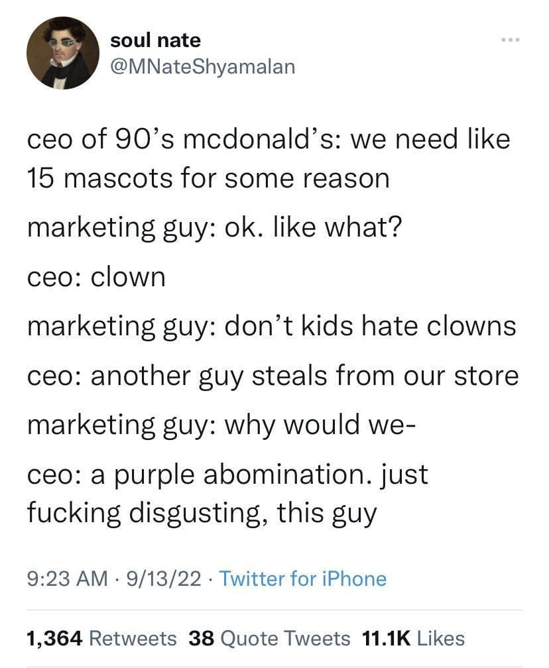Open the "soul nate" display name profile

155,40
